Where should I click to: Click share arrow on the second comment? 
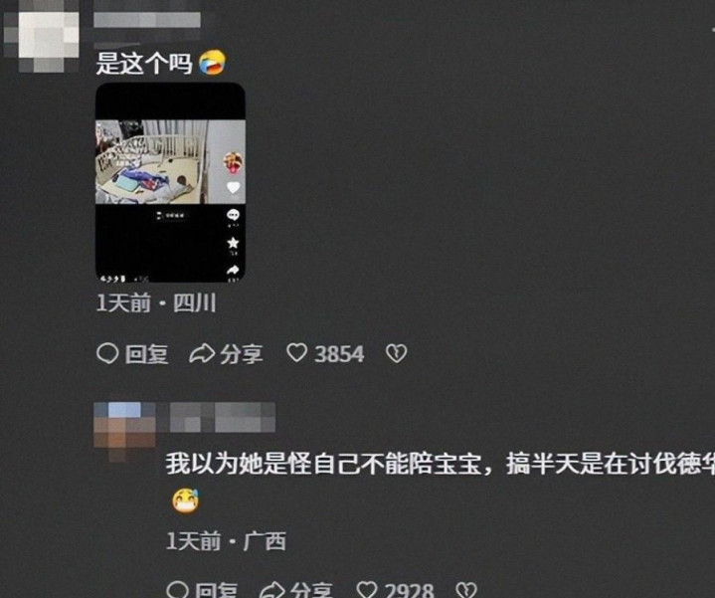(x=271, y=590)
